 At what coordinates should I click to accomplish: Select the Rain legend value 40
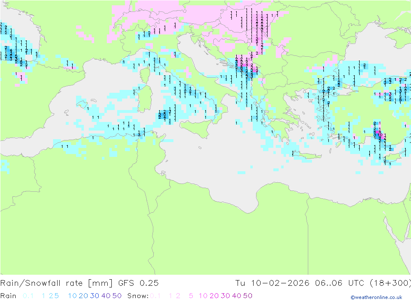pos(106,296)
